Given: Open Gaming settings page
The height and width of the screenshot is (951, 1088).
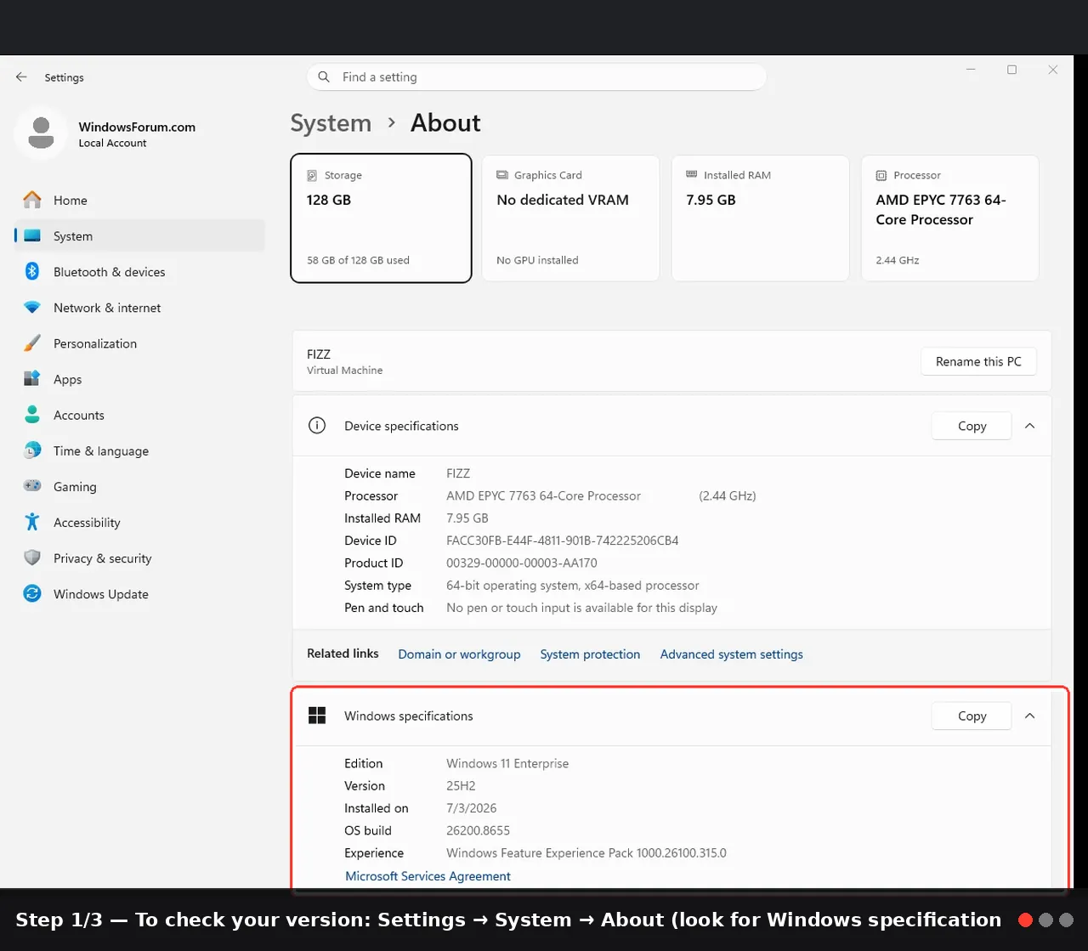Looking at the screenshot, I should tap(139, 486).
